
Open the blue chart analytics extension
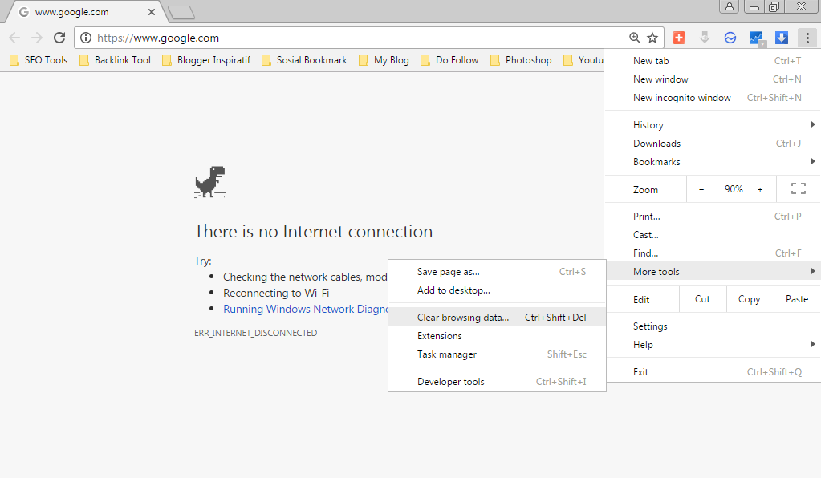755,37
